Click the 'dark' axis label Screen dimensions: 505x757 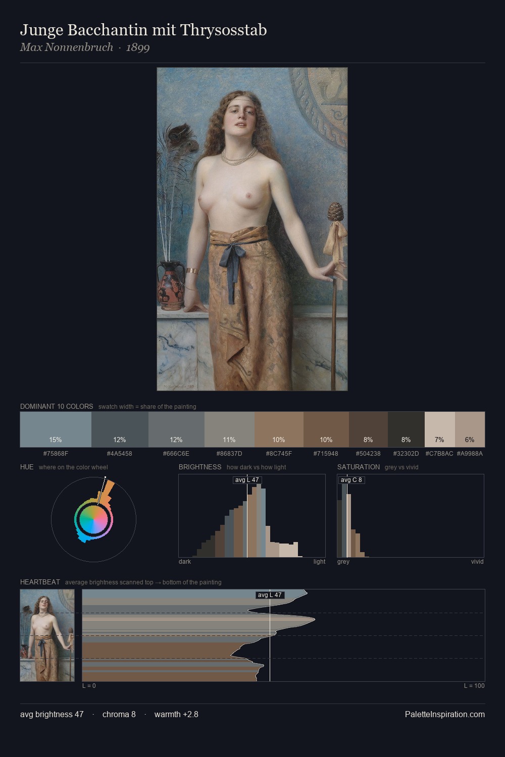coord(185,562)
